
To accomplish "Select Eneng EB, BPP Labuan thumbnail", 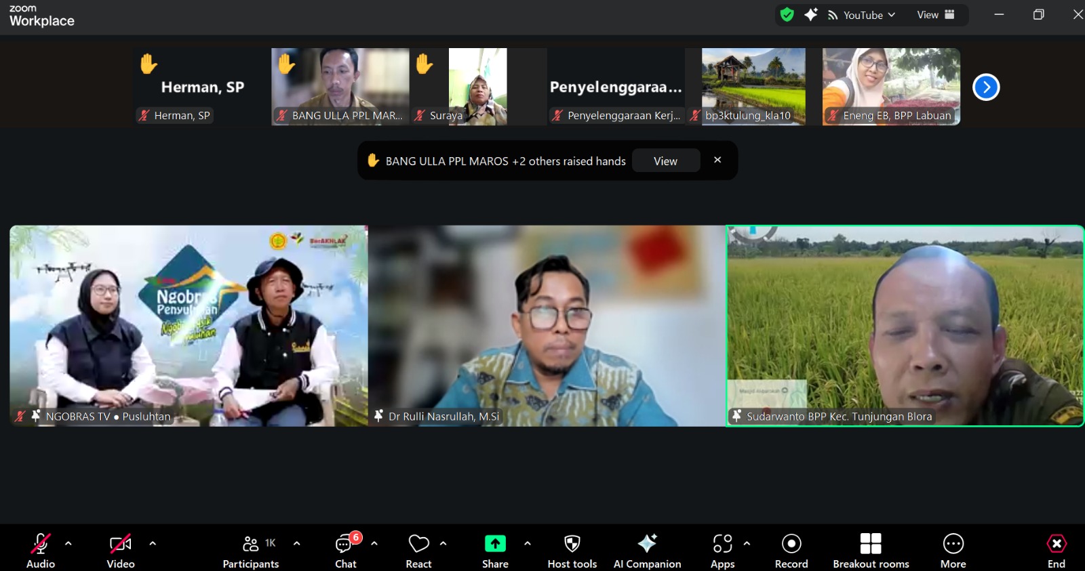I will coord(891,87).
